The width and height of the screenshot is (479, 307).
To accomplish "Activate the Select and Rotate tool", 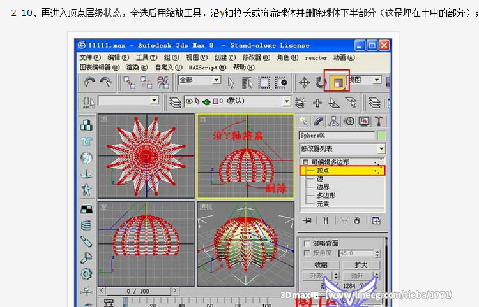I will pyautogui.click(x=320, y=83).
